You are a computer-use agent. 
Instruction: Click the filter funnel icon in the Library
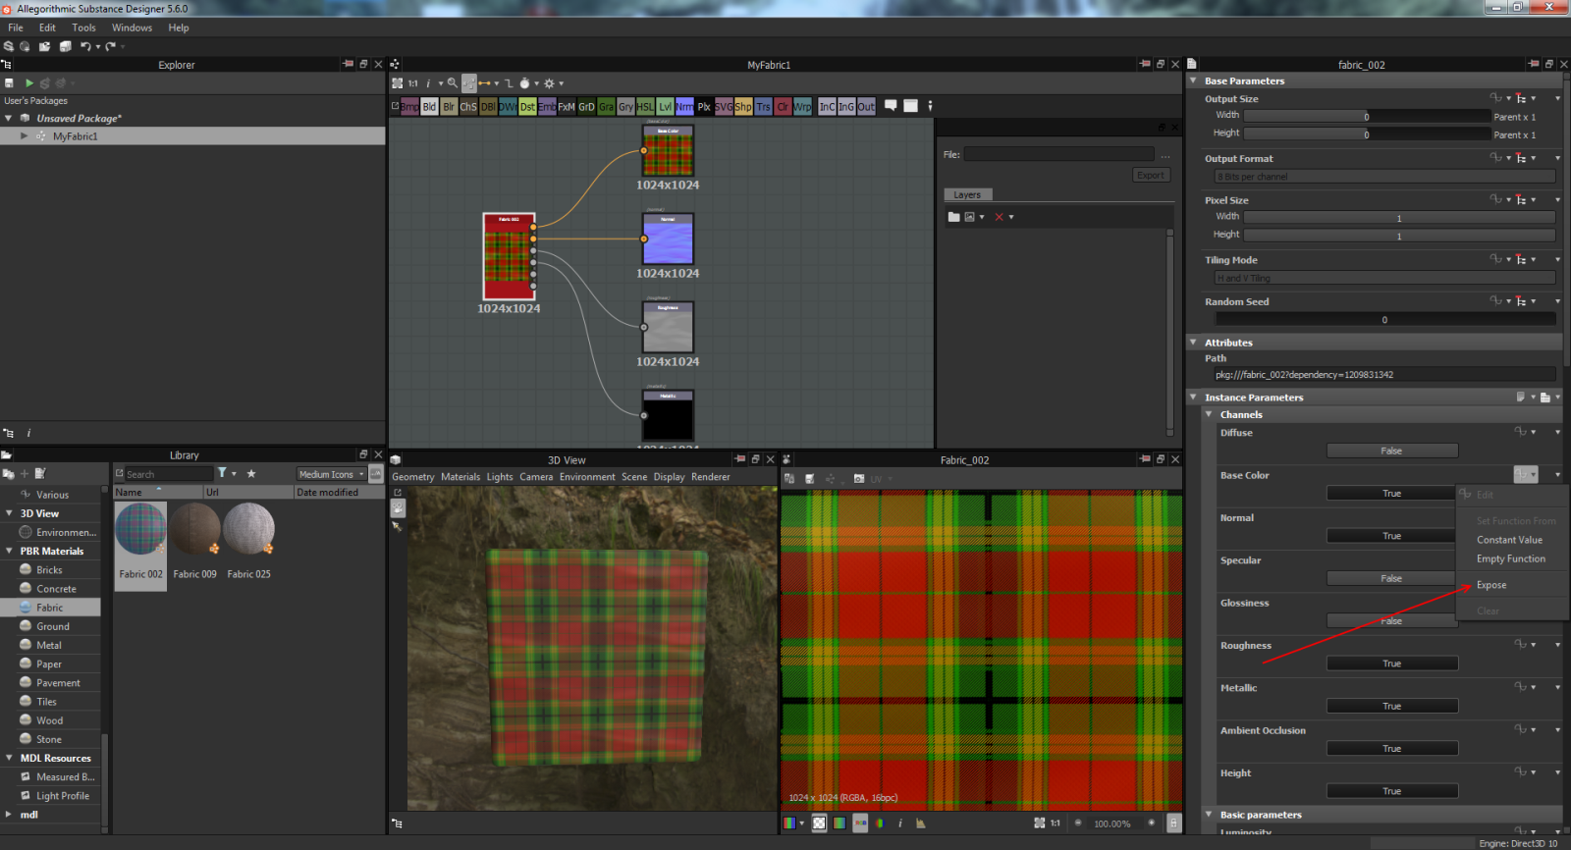pyautogui.click(x=222, y=473)
